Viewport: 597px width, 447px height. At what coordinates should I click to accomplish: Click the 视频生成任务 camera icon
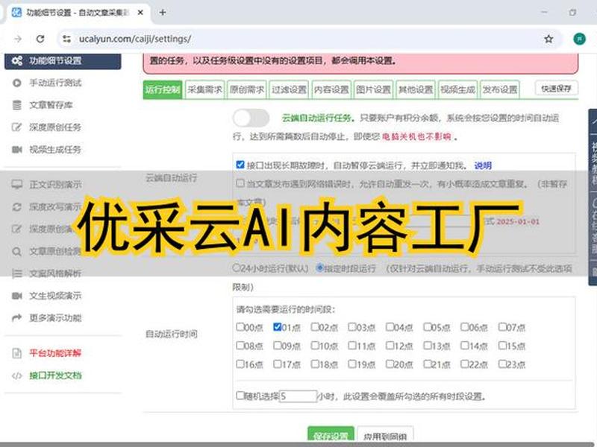pos(16,150)
